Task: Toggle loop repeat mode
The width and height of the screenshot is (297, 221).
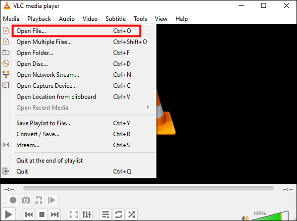Action: click(x=119, y=215)
